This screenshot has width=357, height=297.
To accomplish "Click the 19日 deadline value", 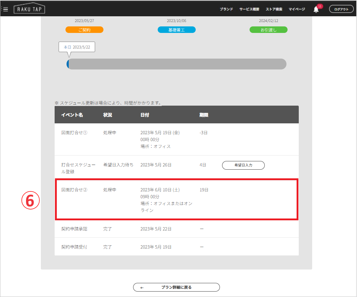I will 204,190.
